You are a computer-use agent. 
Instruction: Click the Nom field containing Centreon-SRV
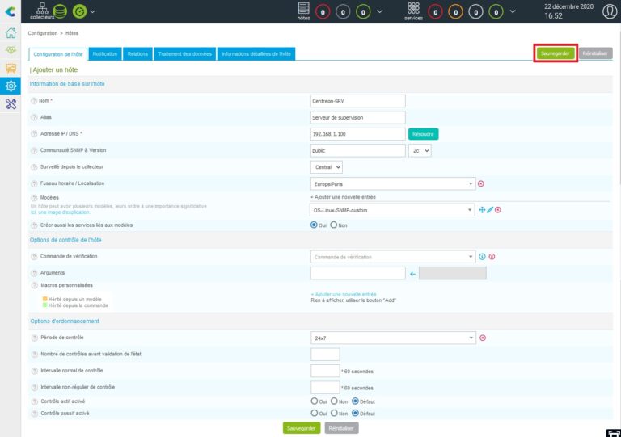click(358, 101)
